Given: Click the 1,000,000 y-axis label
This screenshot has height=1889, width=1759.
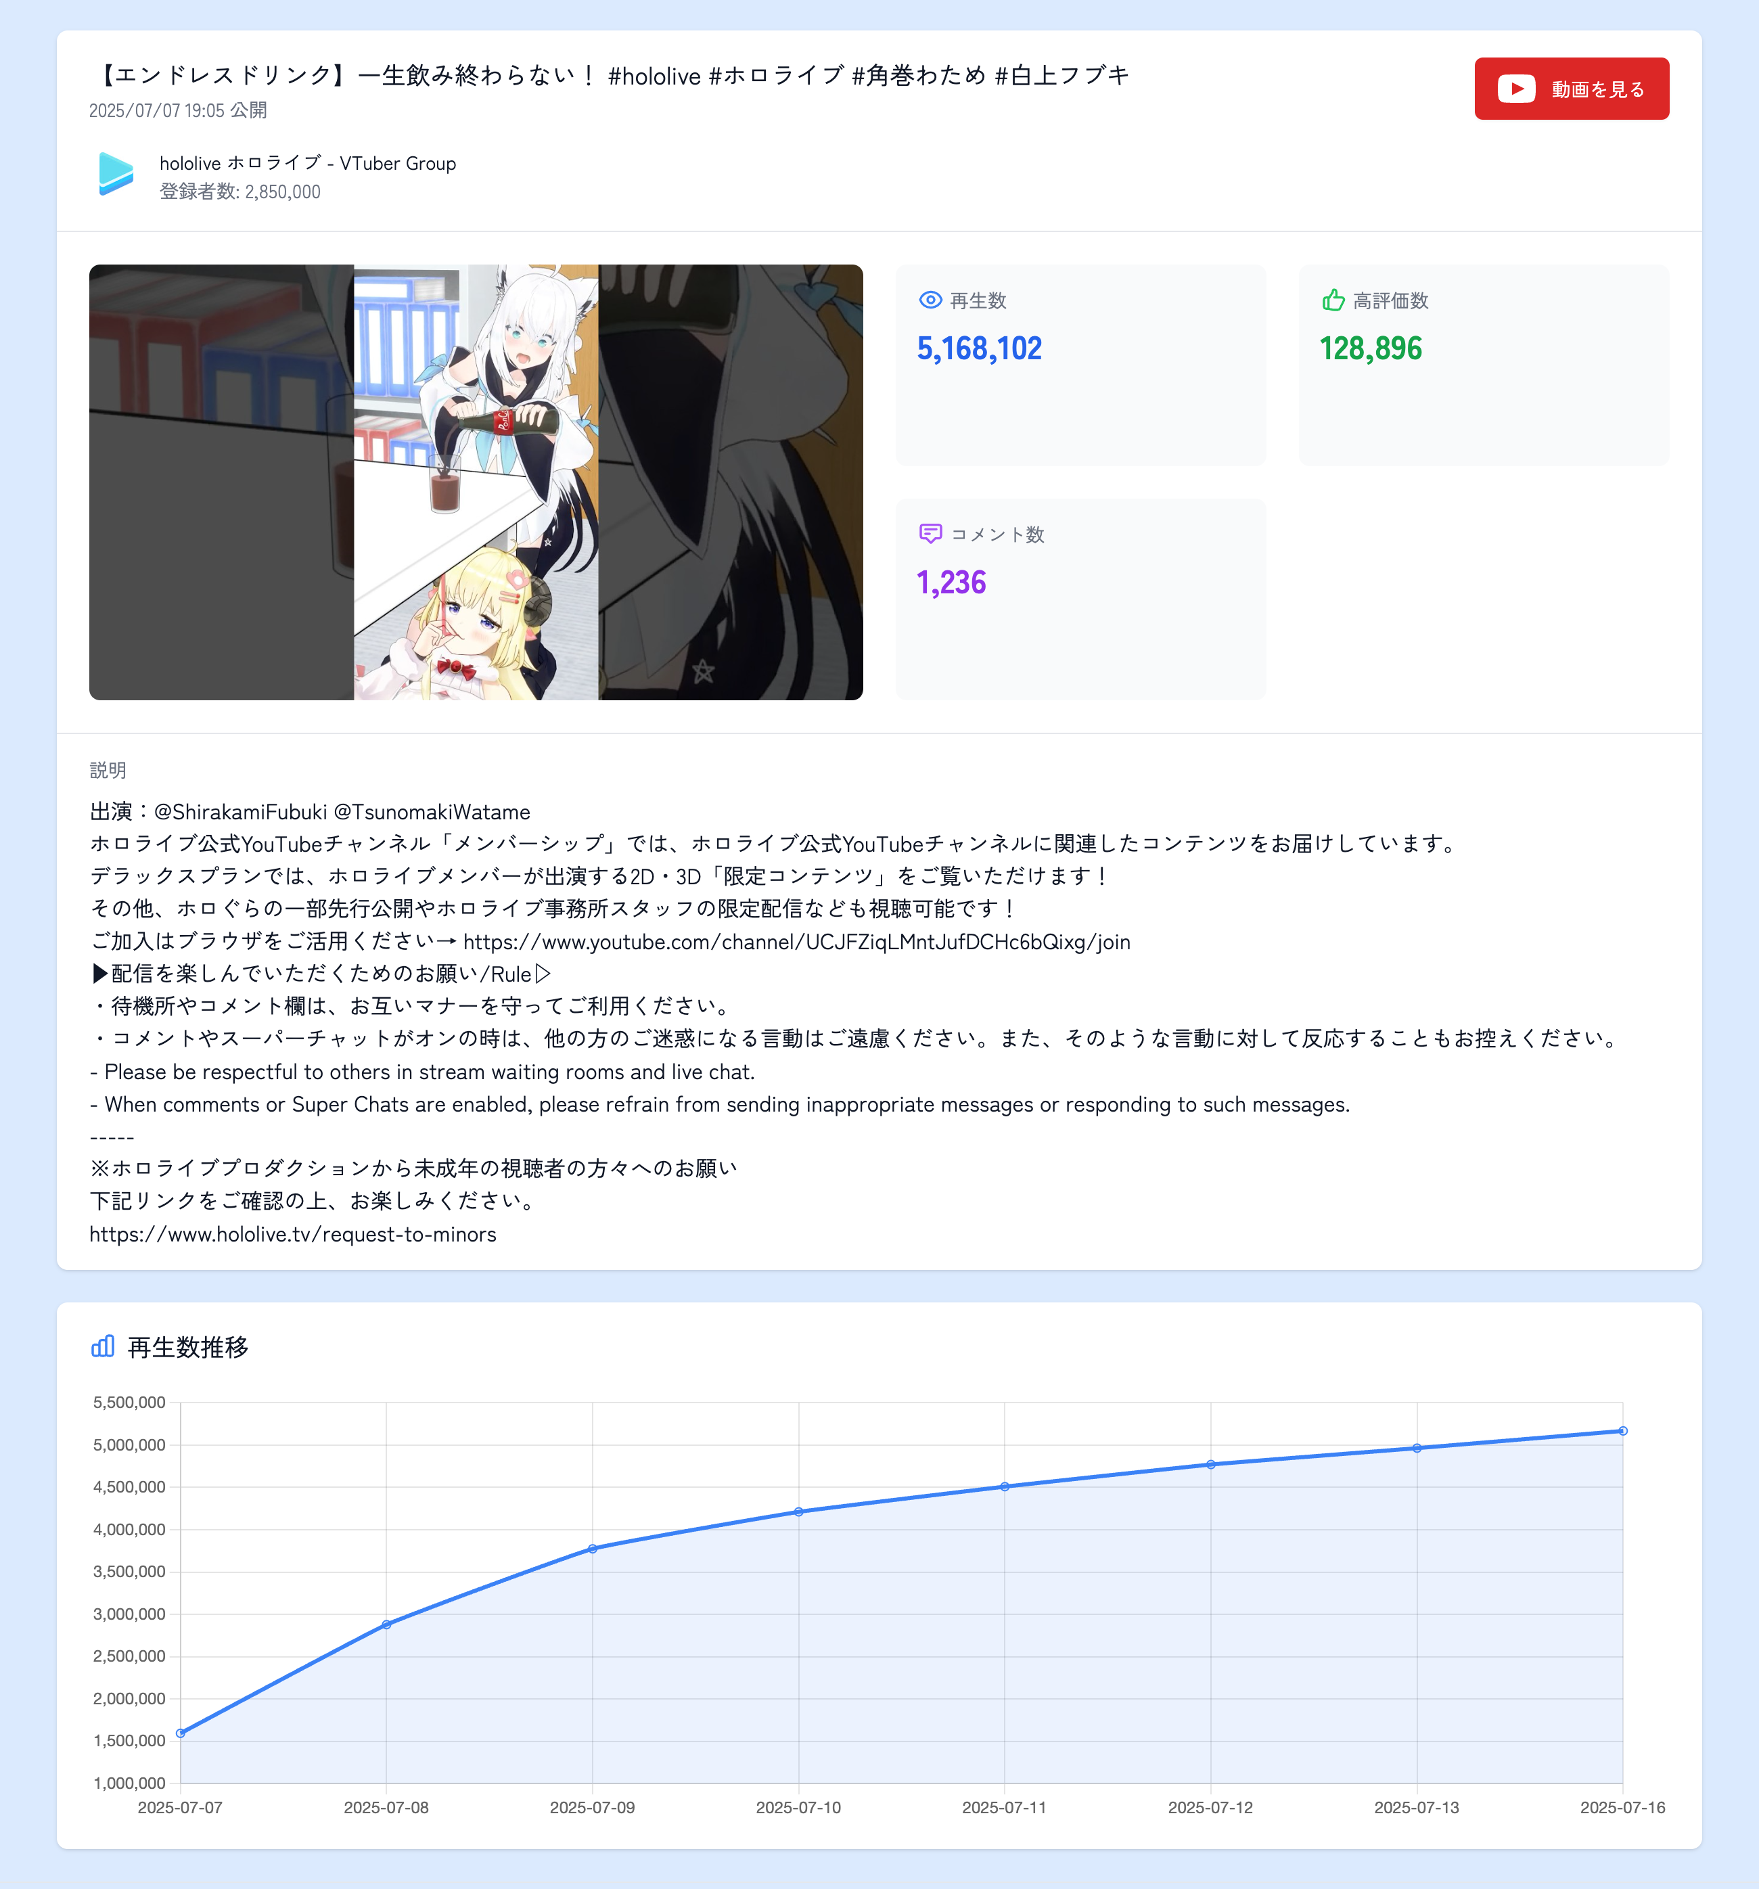Looking at the screenshot, I should tap(129, 1783).
